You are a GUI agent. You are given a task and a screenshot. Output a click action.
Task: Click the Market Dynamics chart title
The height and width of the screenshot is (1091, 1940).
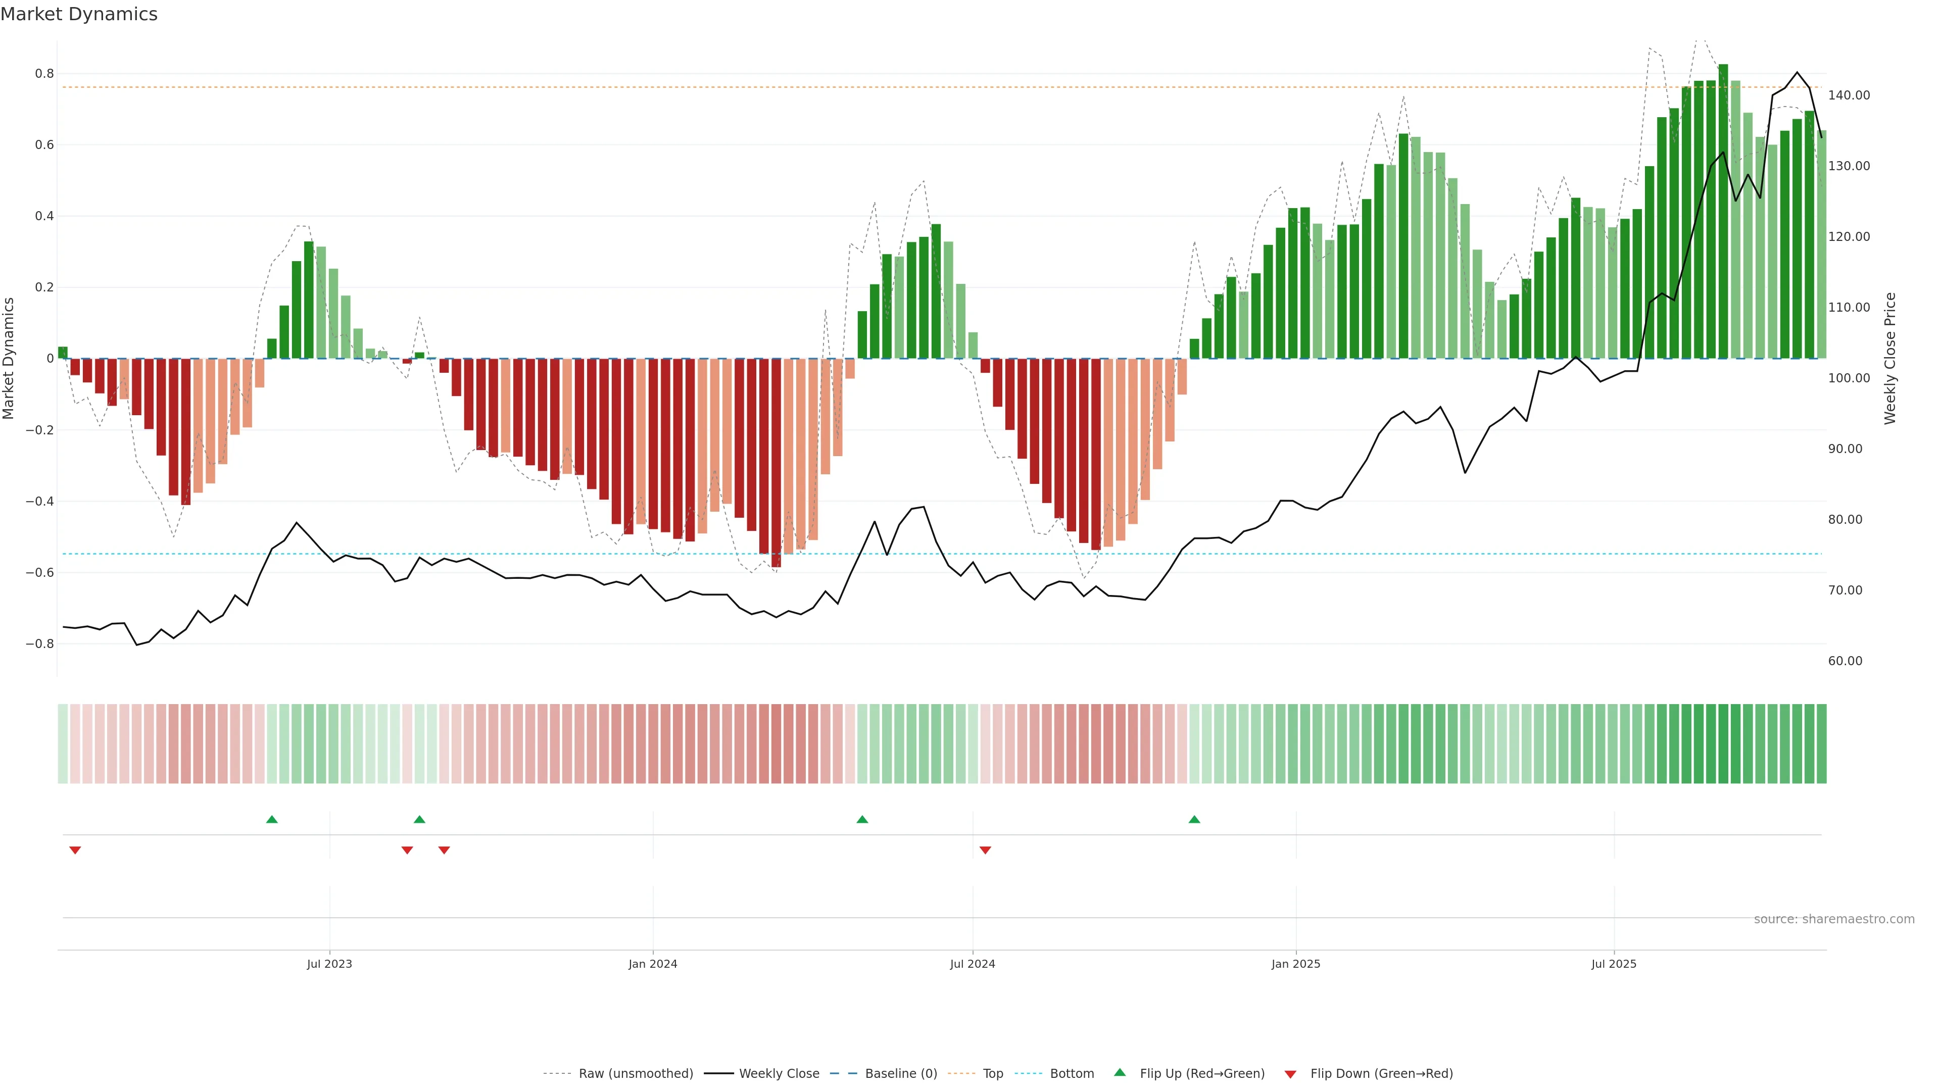(79, 14)
